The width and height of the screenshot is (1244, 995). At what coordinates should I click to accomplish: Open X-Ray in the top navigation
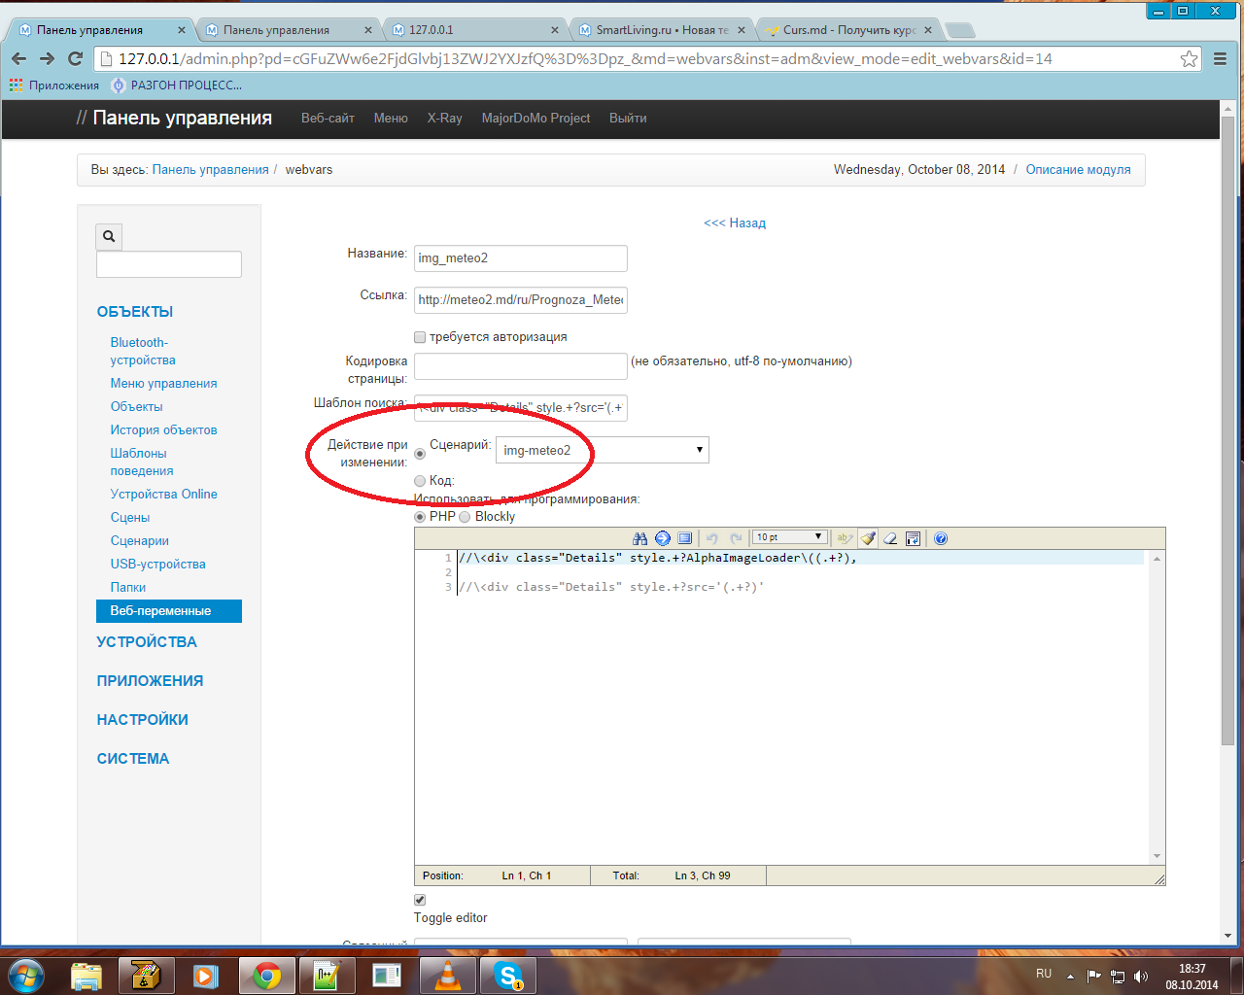click(x=445, y=119)
